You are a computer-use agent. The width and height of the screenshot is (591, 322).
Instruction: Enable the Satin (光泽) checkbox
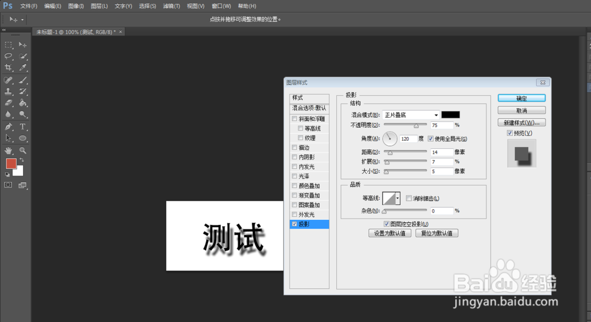[295, 176]
